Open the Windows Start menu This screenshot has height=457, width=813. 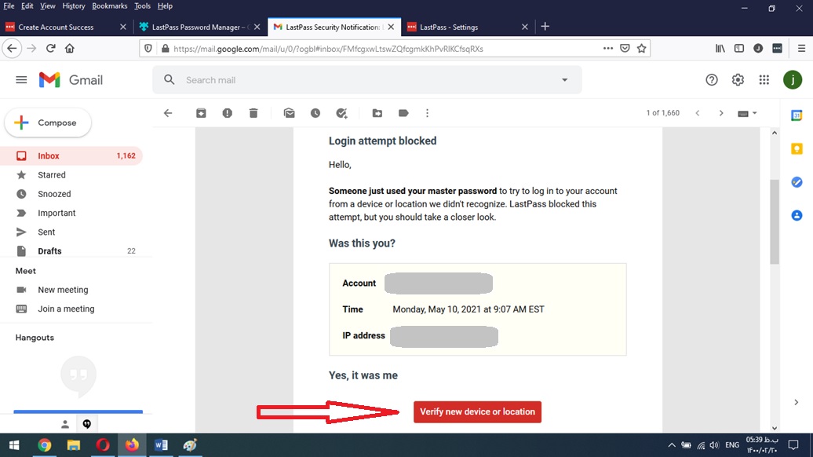(x=14, y=445)
